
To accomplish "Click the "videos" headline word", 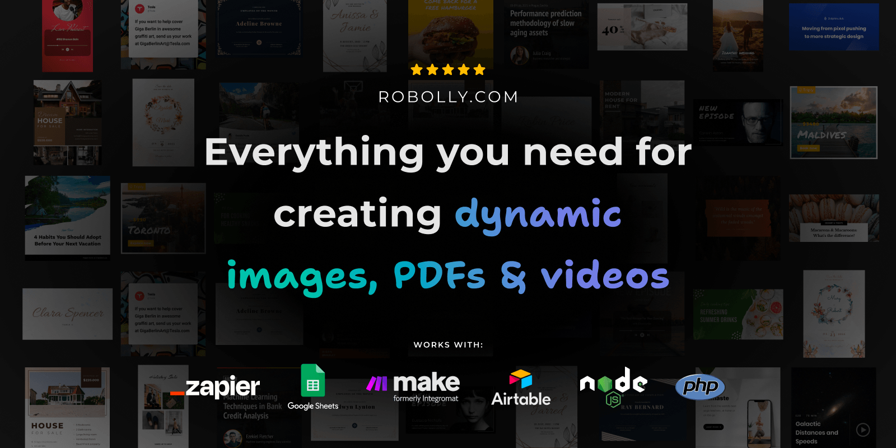I will (605, 275).
